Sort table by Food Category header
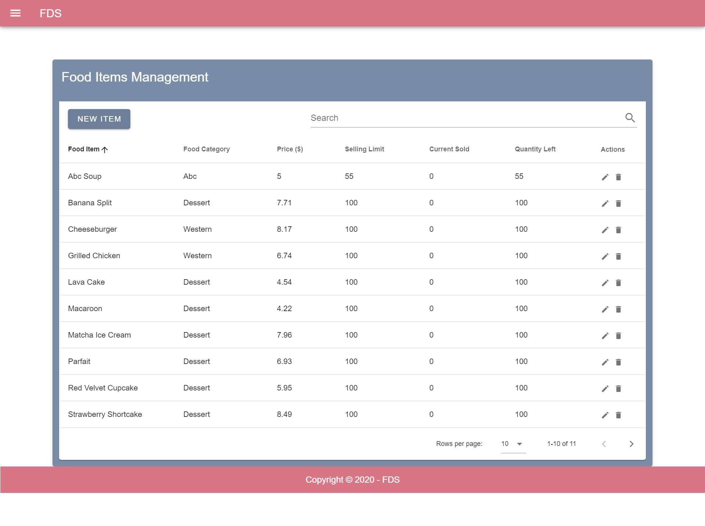Viewport: 705px width, 526px height. [x=206, y=149]
